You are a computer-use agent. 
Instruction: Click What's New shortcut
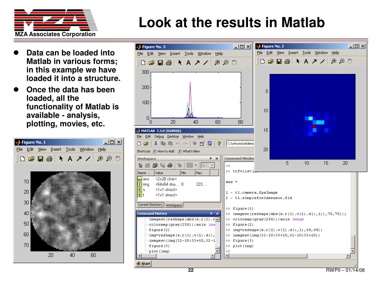point(189,151)
